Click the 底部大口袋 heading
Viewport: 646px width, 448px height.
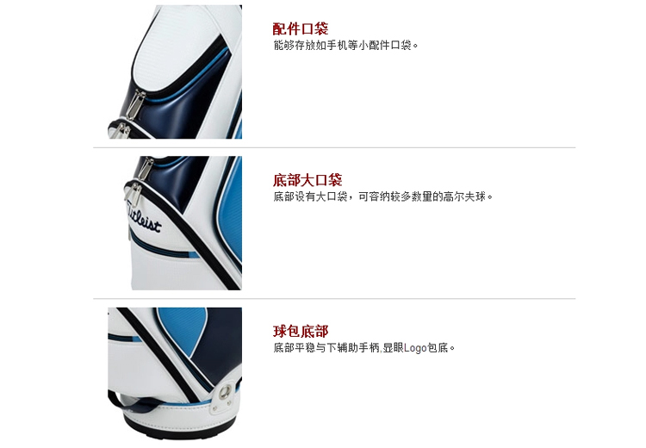[x=307, y=180]
